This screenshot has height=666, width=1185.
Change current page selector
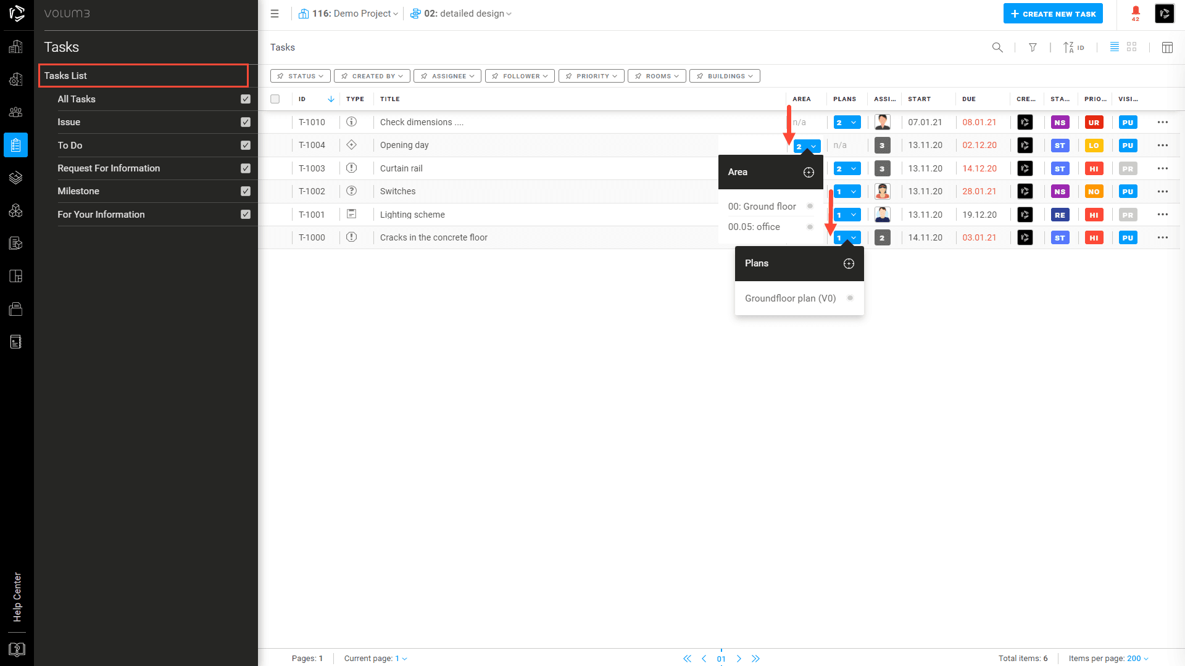[401, 659]
